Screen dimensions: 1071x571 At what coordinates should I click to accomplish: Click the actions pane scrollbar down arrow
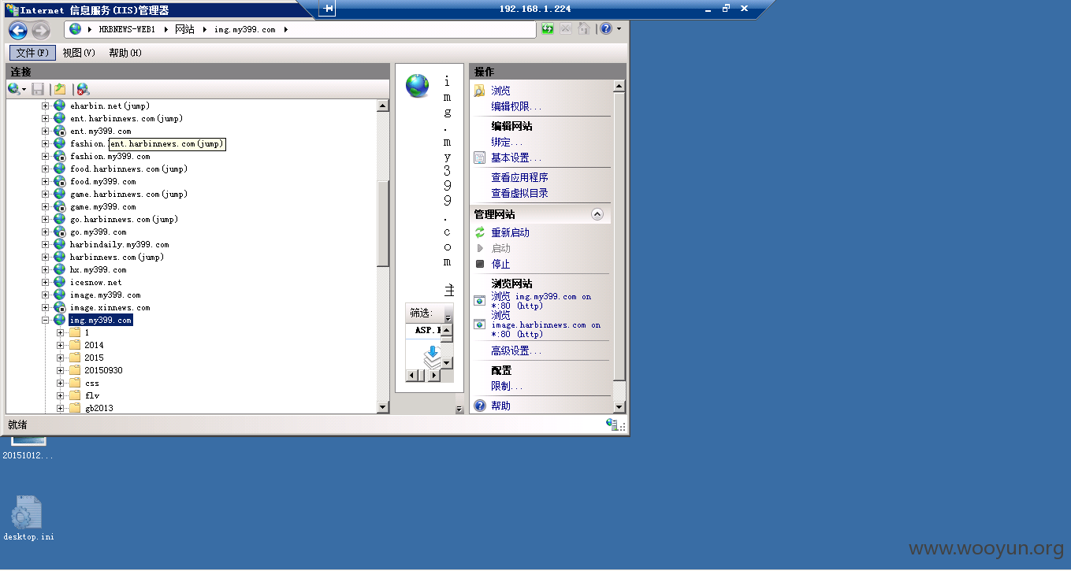619,407
